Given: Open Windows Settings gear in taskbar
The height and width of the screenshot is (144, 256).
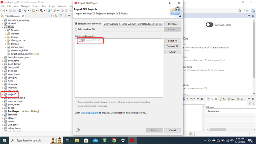Looking at the screenshot, I should coord(123,140).
